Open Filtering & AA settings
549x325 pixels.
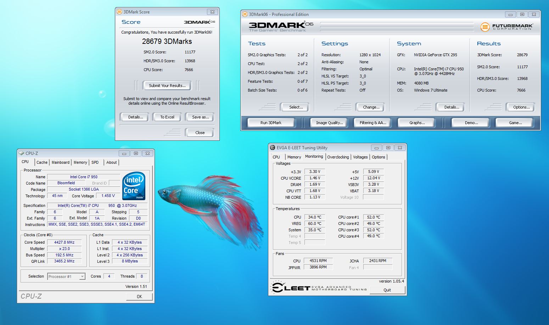(372, 123)
